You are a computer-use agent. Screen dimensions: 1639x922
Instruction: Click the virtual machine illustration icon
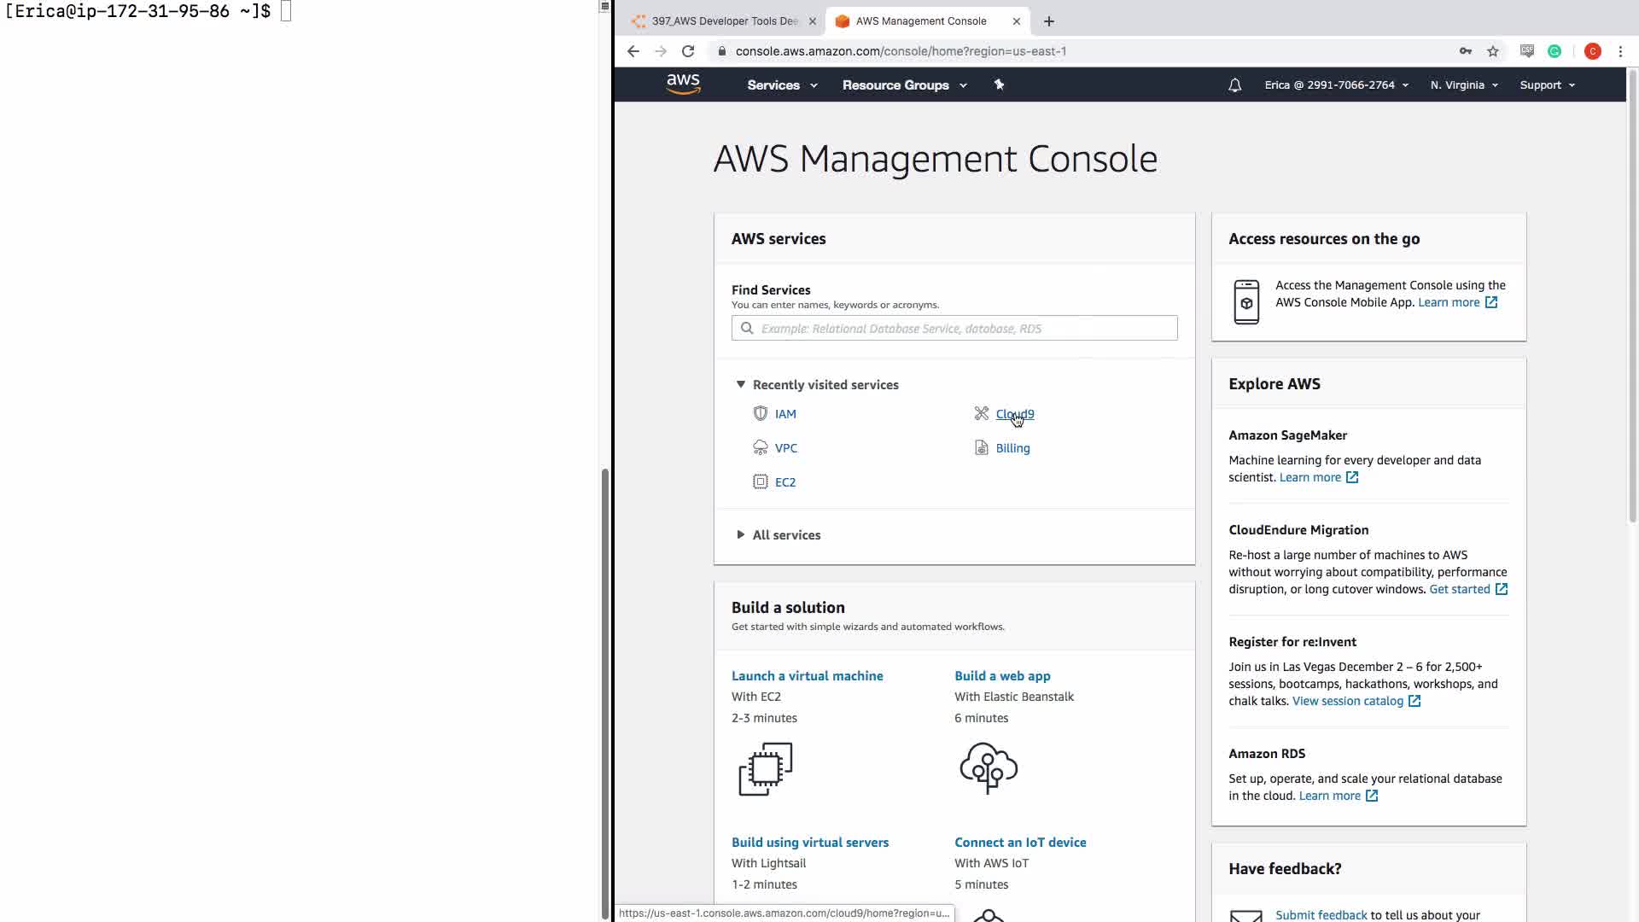pos(765,768)
